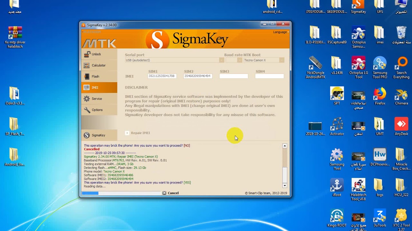Image resolution: width=412 pixels, height=231 pixels.
Task: Cancel the running operation
Action: [171, 193]
